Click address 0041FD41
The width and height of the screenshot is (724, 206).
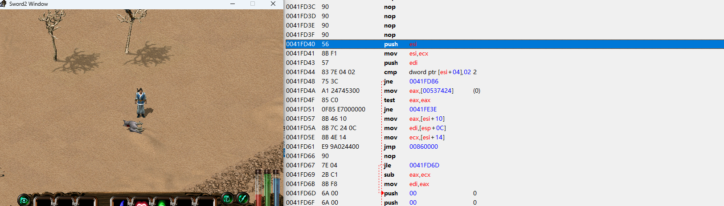300,53
